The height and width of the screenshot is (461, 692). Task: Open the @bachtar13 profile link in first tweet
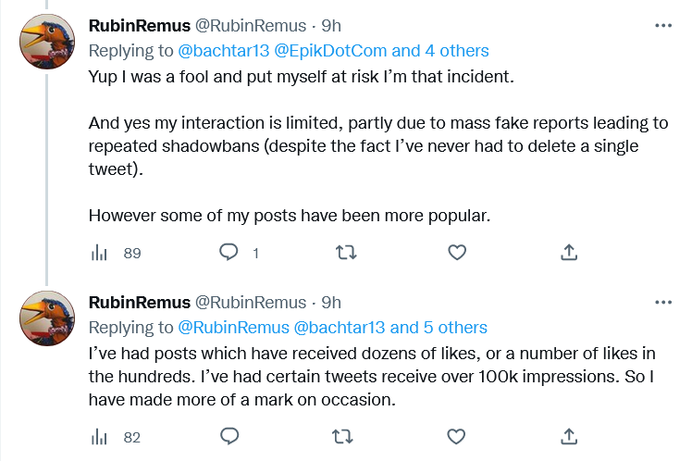[x=223, y=51]
